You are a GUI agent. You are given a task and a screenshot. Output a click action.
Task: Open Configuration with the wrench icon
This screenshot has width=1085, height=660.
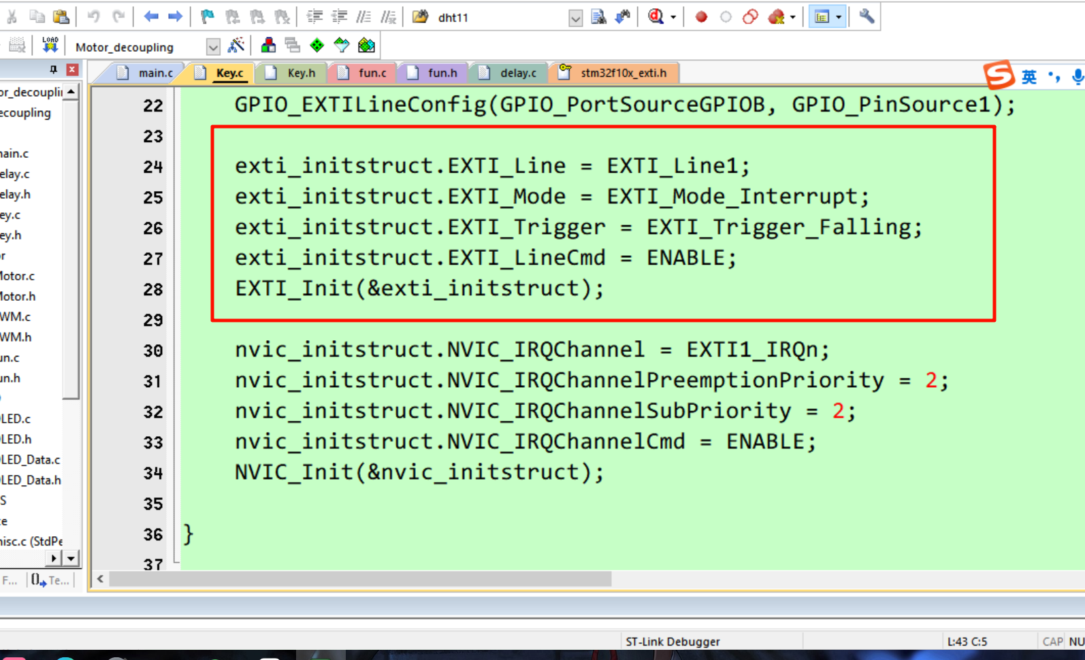pyautogui.click(x=867, y=17)
